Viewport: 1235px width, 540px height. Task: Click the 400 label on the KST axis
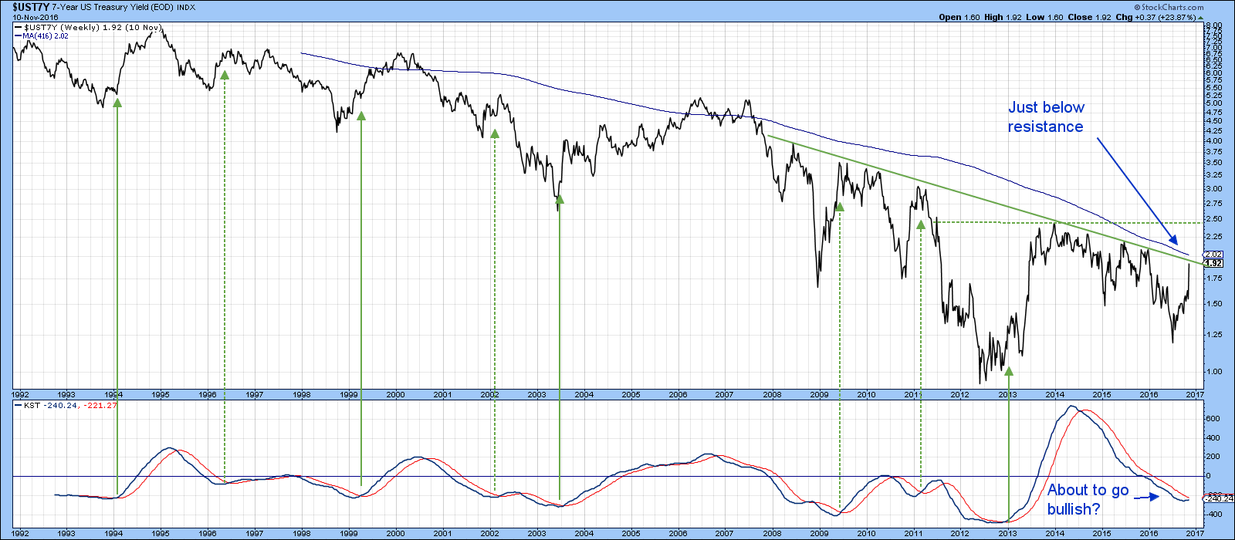tap(1214, 438)
